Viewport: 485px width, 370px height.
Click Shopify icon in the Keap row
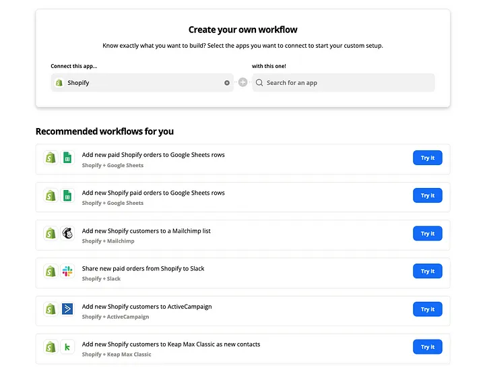51,347
